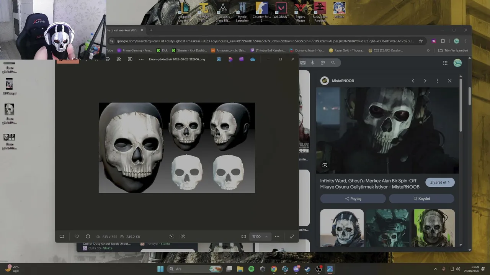Close the MisteRNOOB image preview panel
Image resolution: width=490 pixels, height=275 pixels.
[449, 81]
